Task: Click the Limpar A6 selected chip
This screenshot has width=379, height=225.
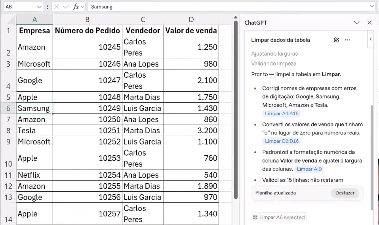Action: [x=279, y=217]
